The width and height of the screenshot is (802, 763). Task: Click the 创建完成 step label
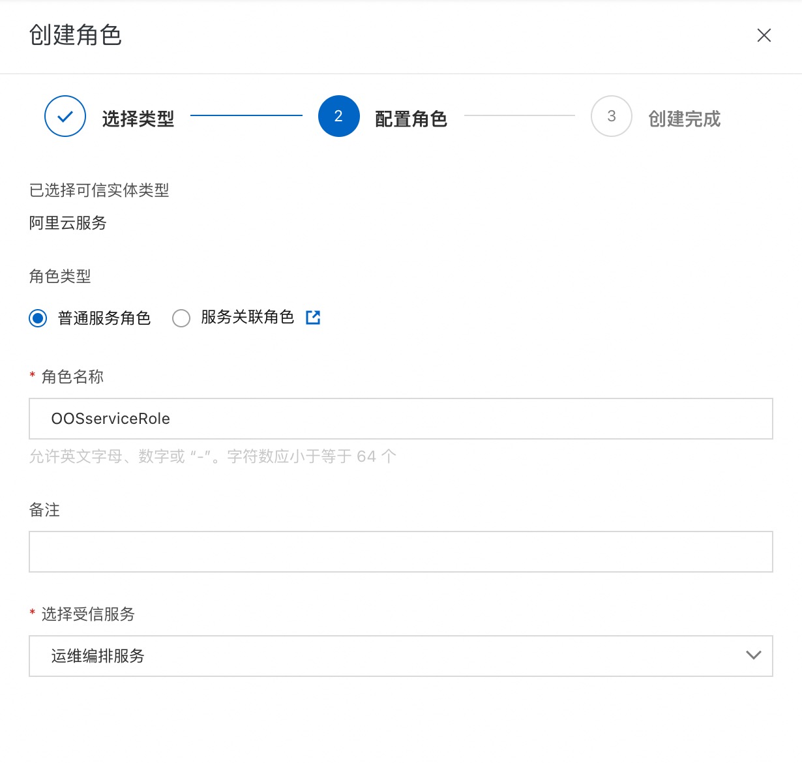pyautogui.click(x=685, y=119)
